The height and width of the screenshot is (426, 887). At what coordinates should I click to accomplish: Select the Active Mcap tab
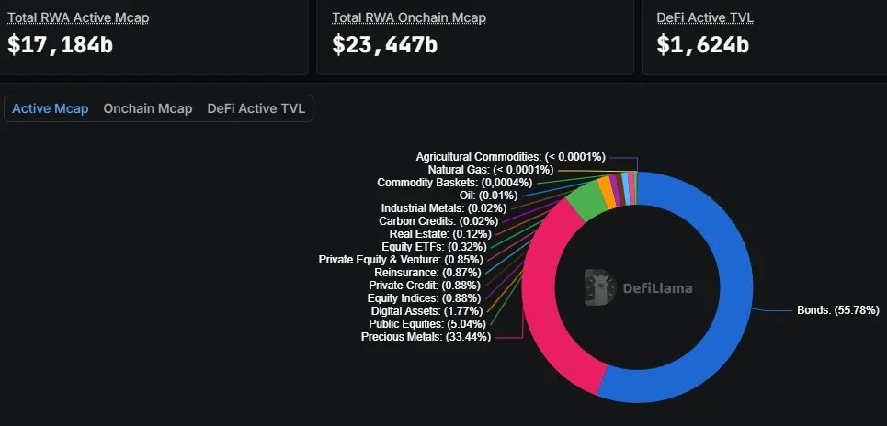(x=51, y=108)
